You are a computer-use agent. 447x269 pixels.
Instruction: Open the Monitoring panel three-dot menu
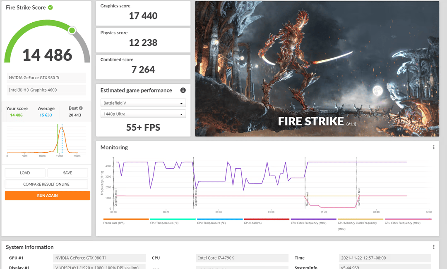coord(434,147)
